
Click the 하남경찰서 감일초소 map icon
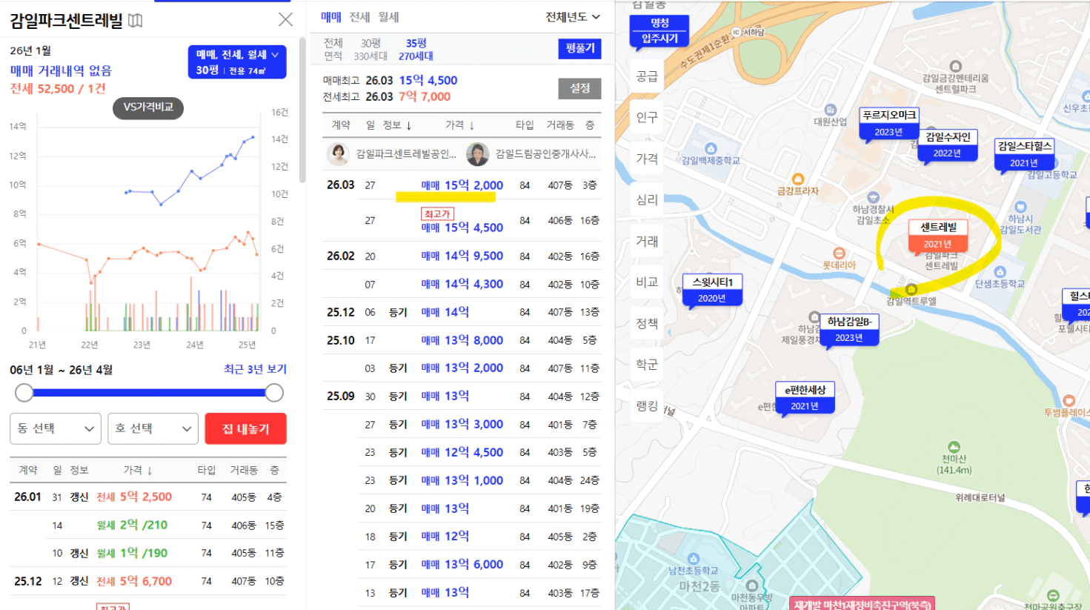click(x=873, y=197)
